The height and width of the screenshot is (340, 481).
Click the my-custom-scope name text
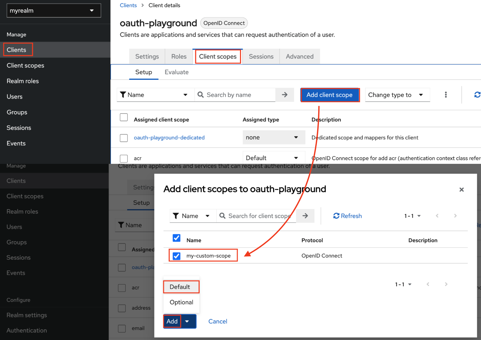[208, 256]
